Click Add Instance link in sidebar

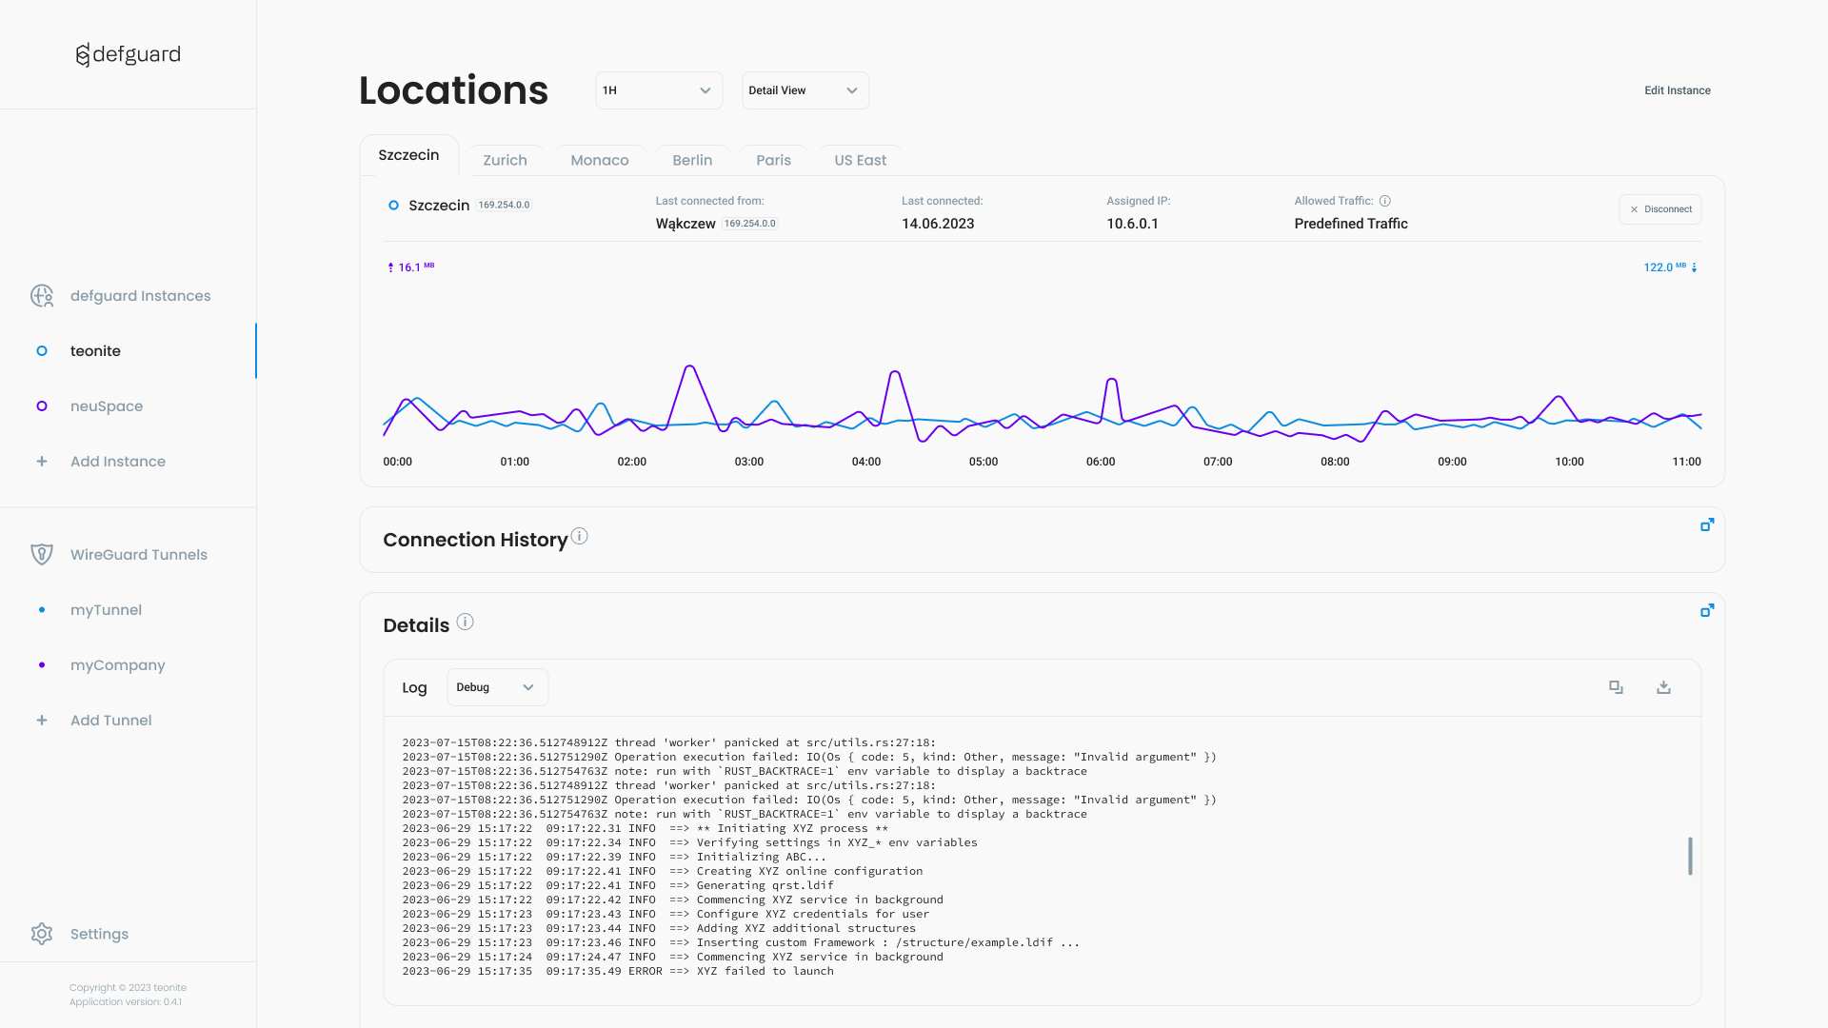[118, 462]
